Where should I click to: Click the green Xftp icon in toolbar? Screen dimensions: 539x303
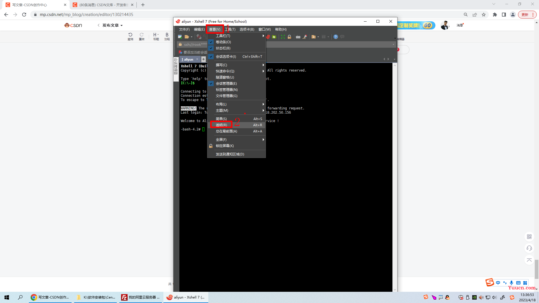tap(274, 37)
